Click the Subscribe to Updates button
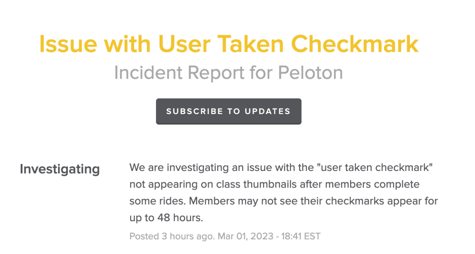475x254 pixels. pyautogui.click(x=229, y=111)
